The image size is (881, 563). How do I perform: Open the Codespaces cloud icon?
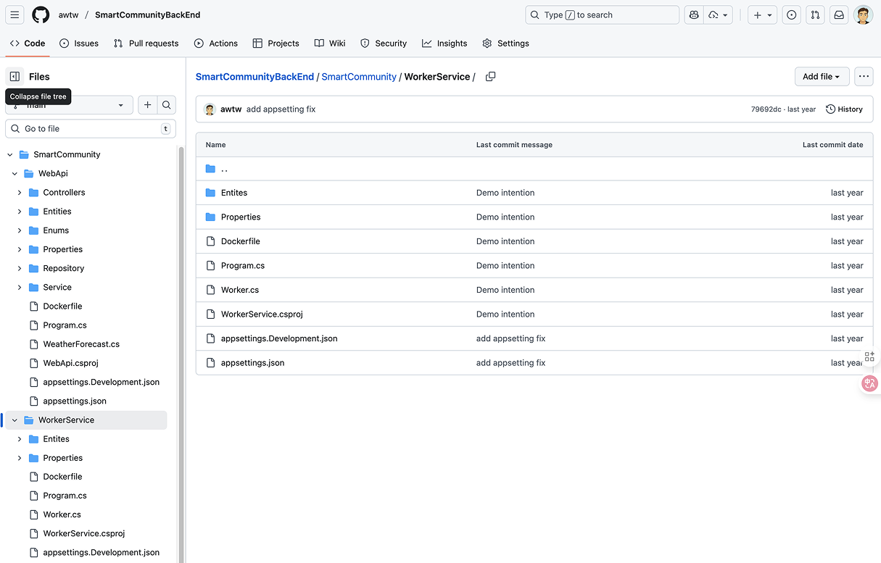(x=714, y=14)
